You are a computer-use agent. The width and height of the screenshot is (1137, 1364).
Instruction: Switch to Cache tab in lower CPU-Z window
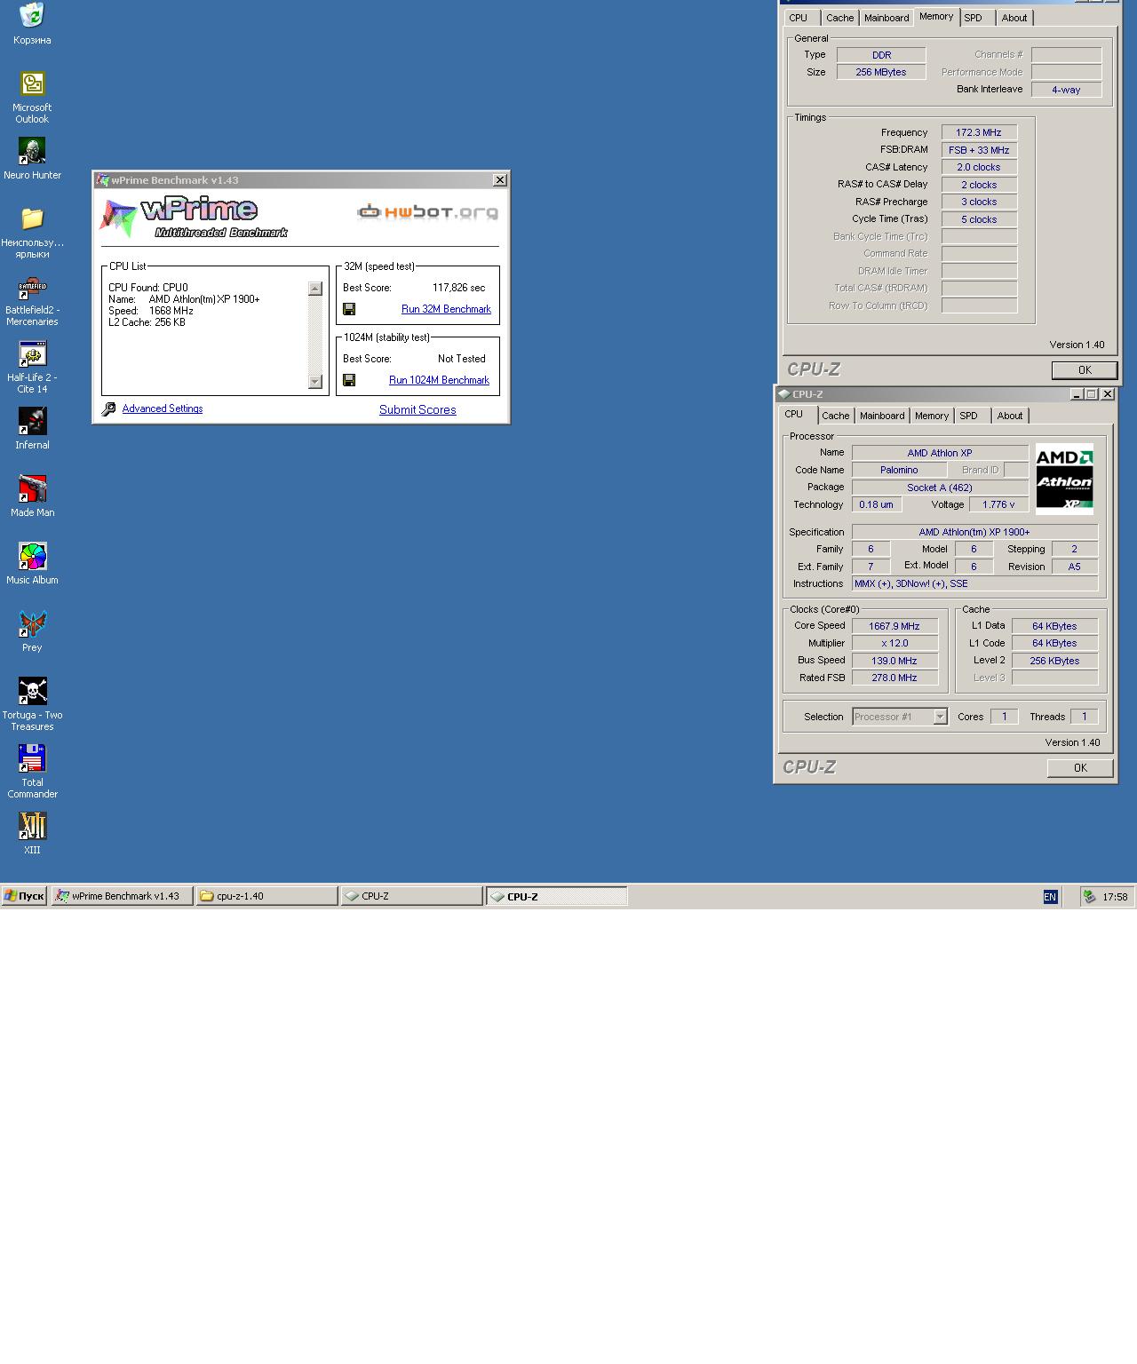tap(835, 416)
